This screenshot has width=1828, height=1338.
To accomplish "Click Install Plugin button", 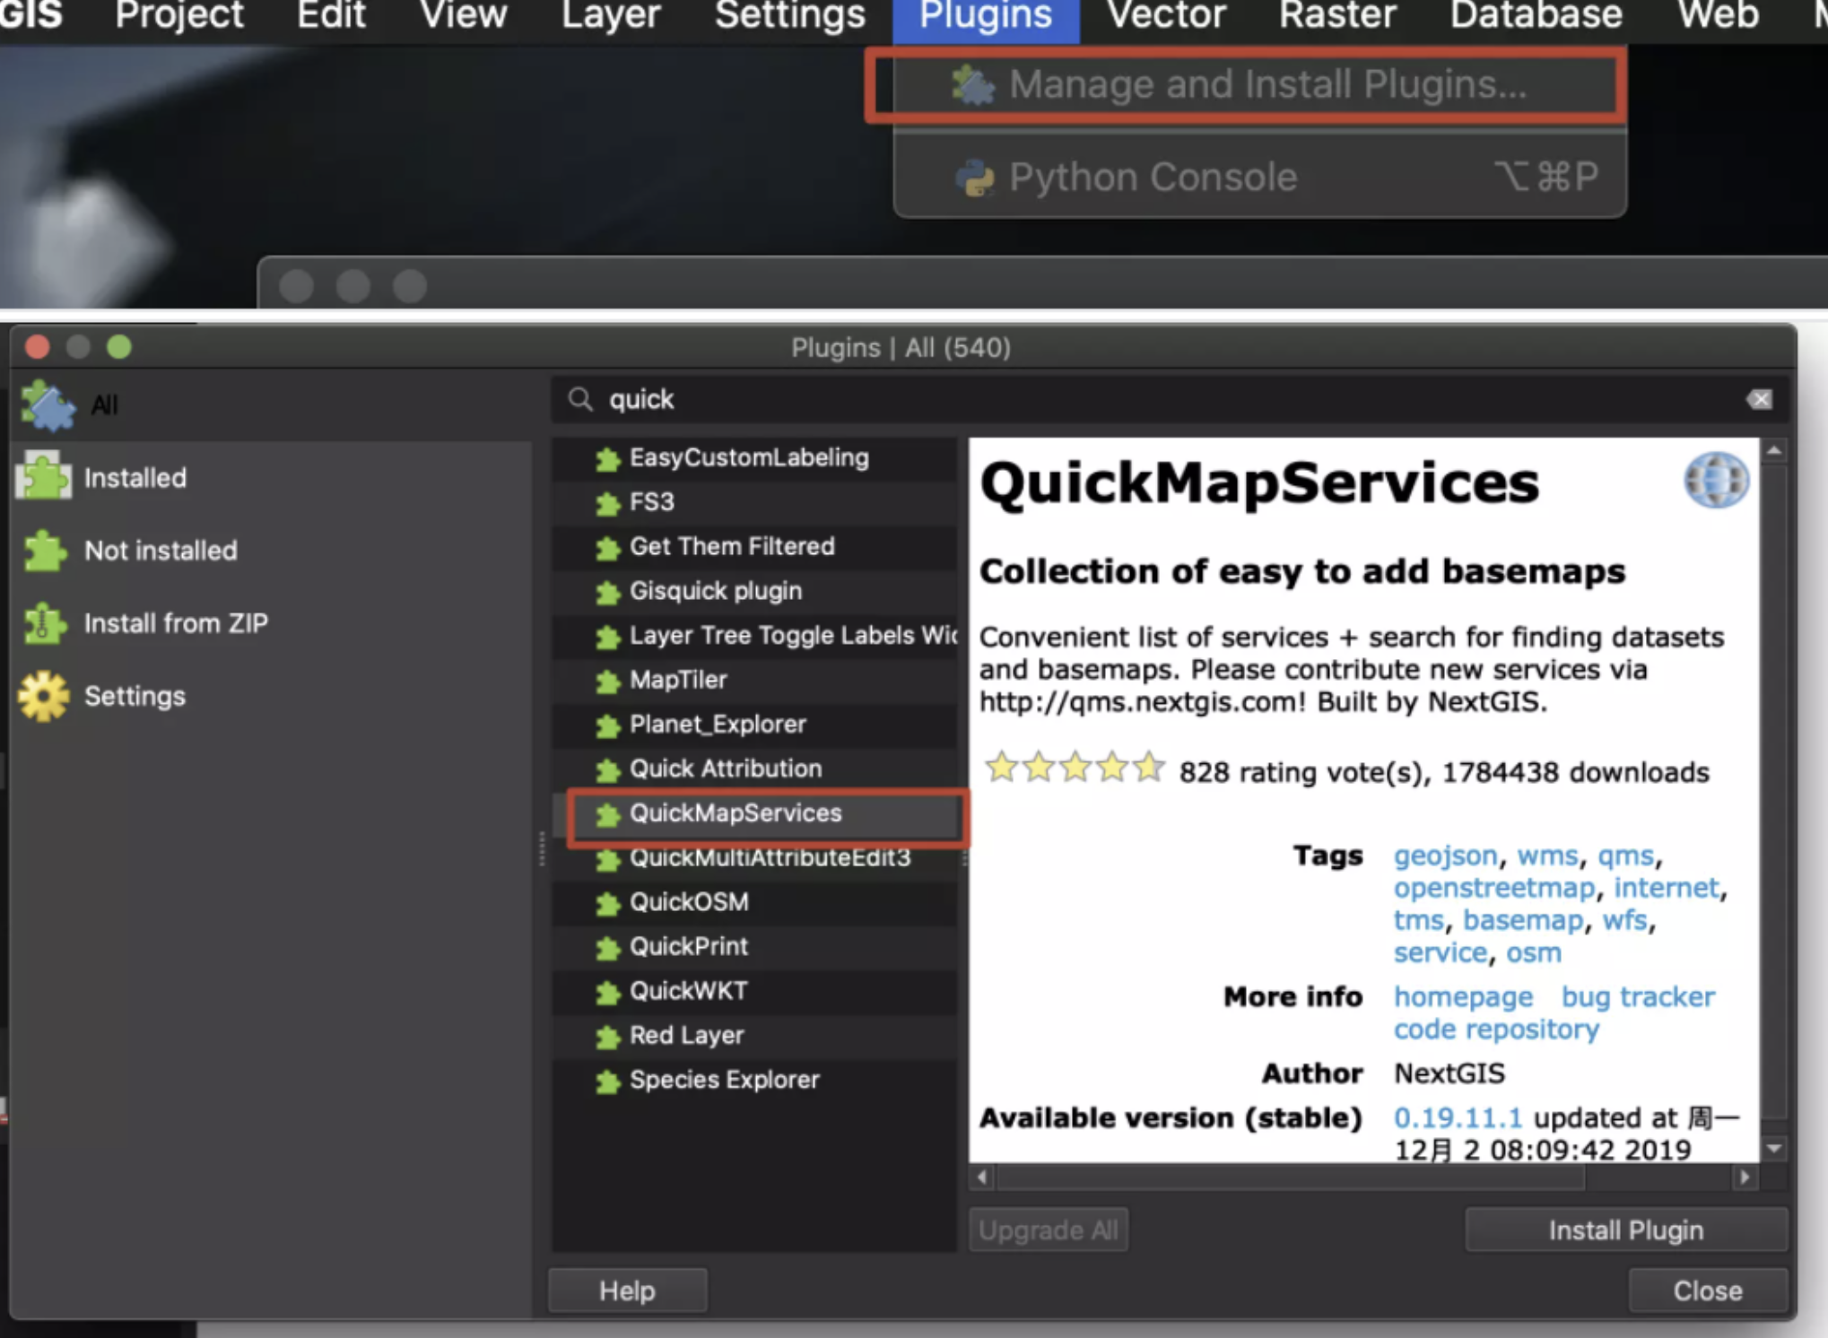I will point(1625,1230).
